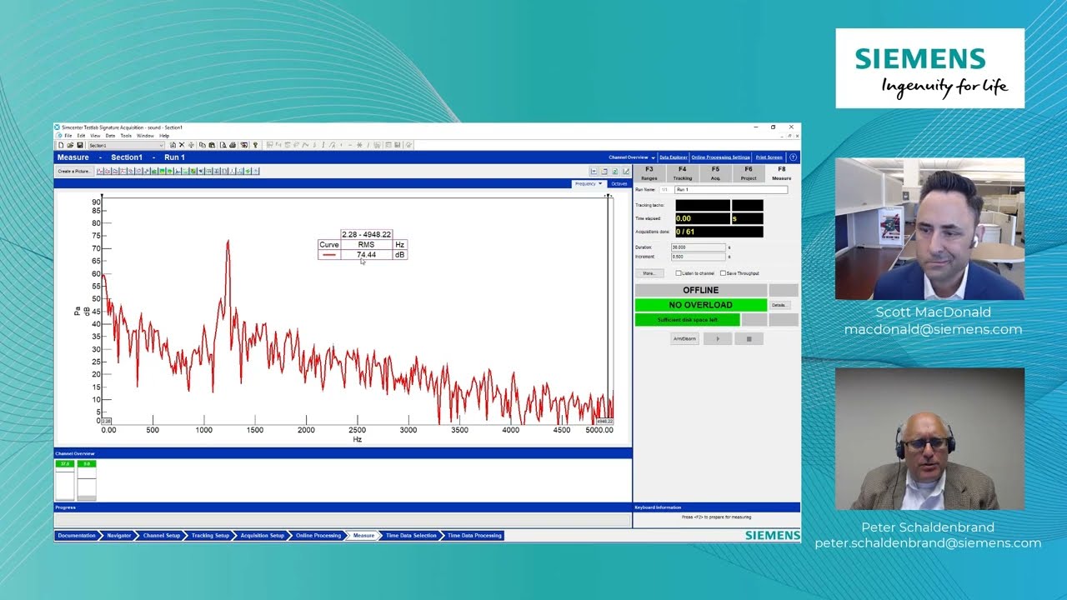Click the Duration value field
The height and width of the screenshot is (600, 1067).
click(x=699, y=247)
